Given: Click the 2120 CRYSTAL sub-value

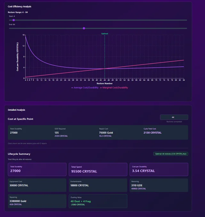Looking at the screenshot, I should tap(61, 136).
